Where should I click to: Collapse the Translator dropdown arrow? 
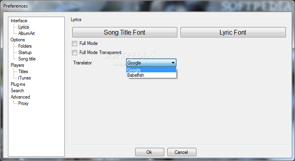[173, 63]
